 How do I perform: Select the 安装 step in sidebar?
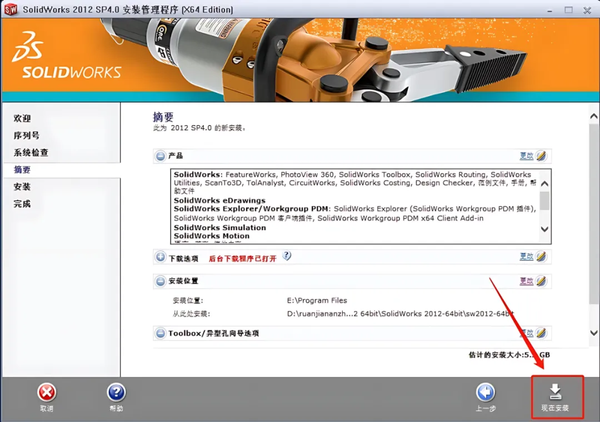22,187
